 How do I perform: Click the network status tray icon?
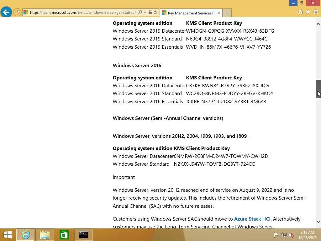284,235
